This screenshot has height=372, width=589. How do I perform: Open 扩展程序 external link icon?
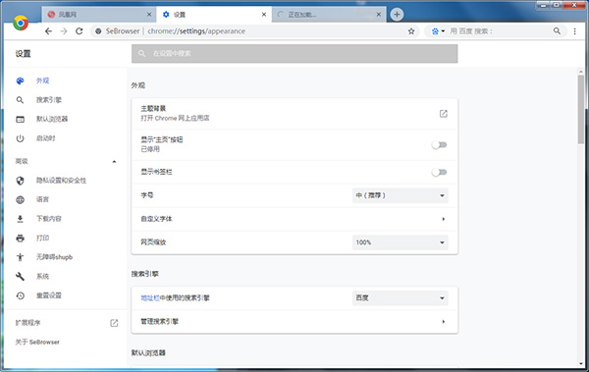(114, 323)
